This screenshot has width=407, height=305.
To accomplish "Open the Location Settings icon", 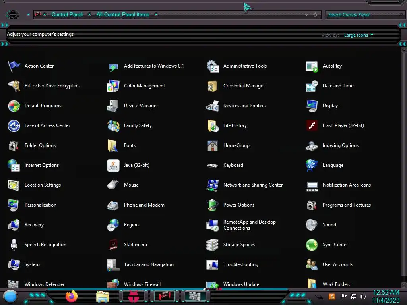I will click(14, 185).
